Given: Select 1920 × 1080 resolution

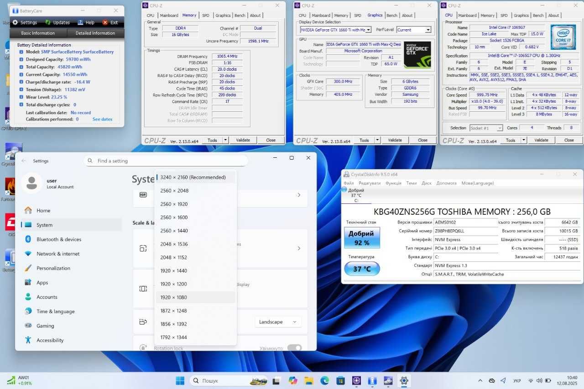Looking at the screenshot, I should tap(196, 297).
